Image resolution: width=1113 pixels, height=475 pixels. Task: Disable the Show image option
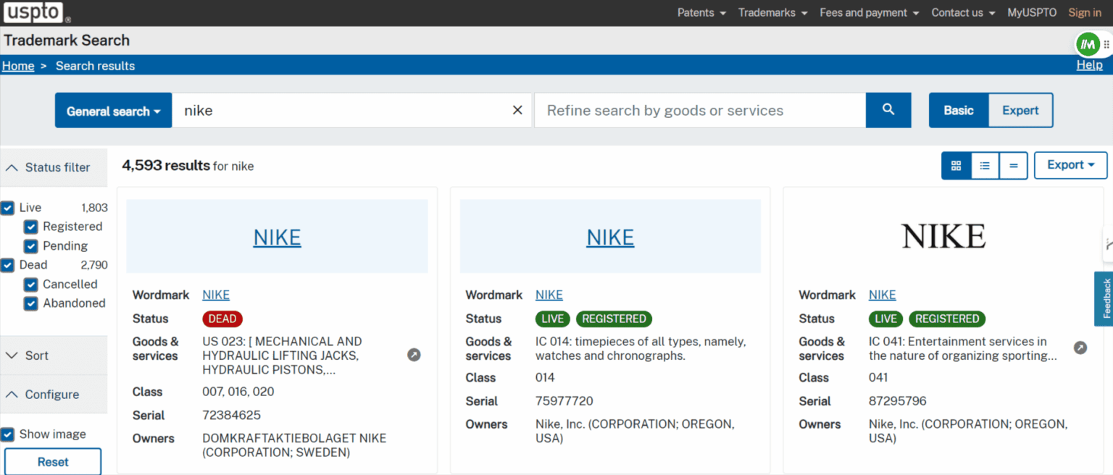(x=8, y=434)
